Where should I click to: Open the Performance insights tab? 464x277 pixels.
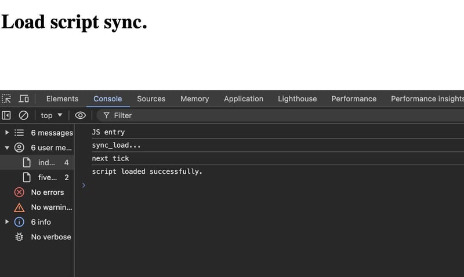pyautogui.click(x=427, y=99)
